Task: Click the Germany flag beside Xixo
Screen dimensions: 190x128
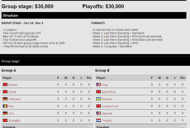Action: click(5, 113)
